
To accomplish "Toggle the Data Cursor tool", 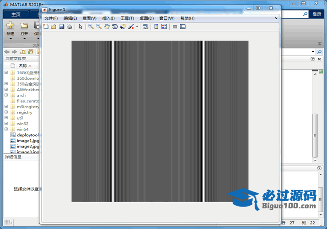I will coord(123,27).
